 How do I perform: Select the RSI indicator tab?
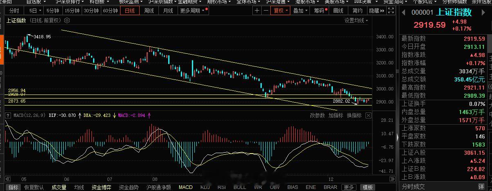[222, 187]
